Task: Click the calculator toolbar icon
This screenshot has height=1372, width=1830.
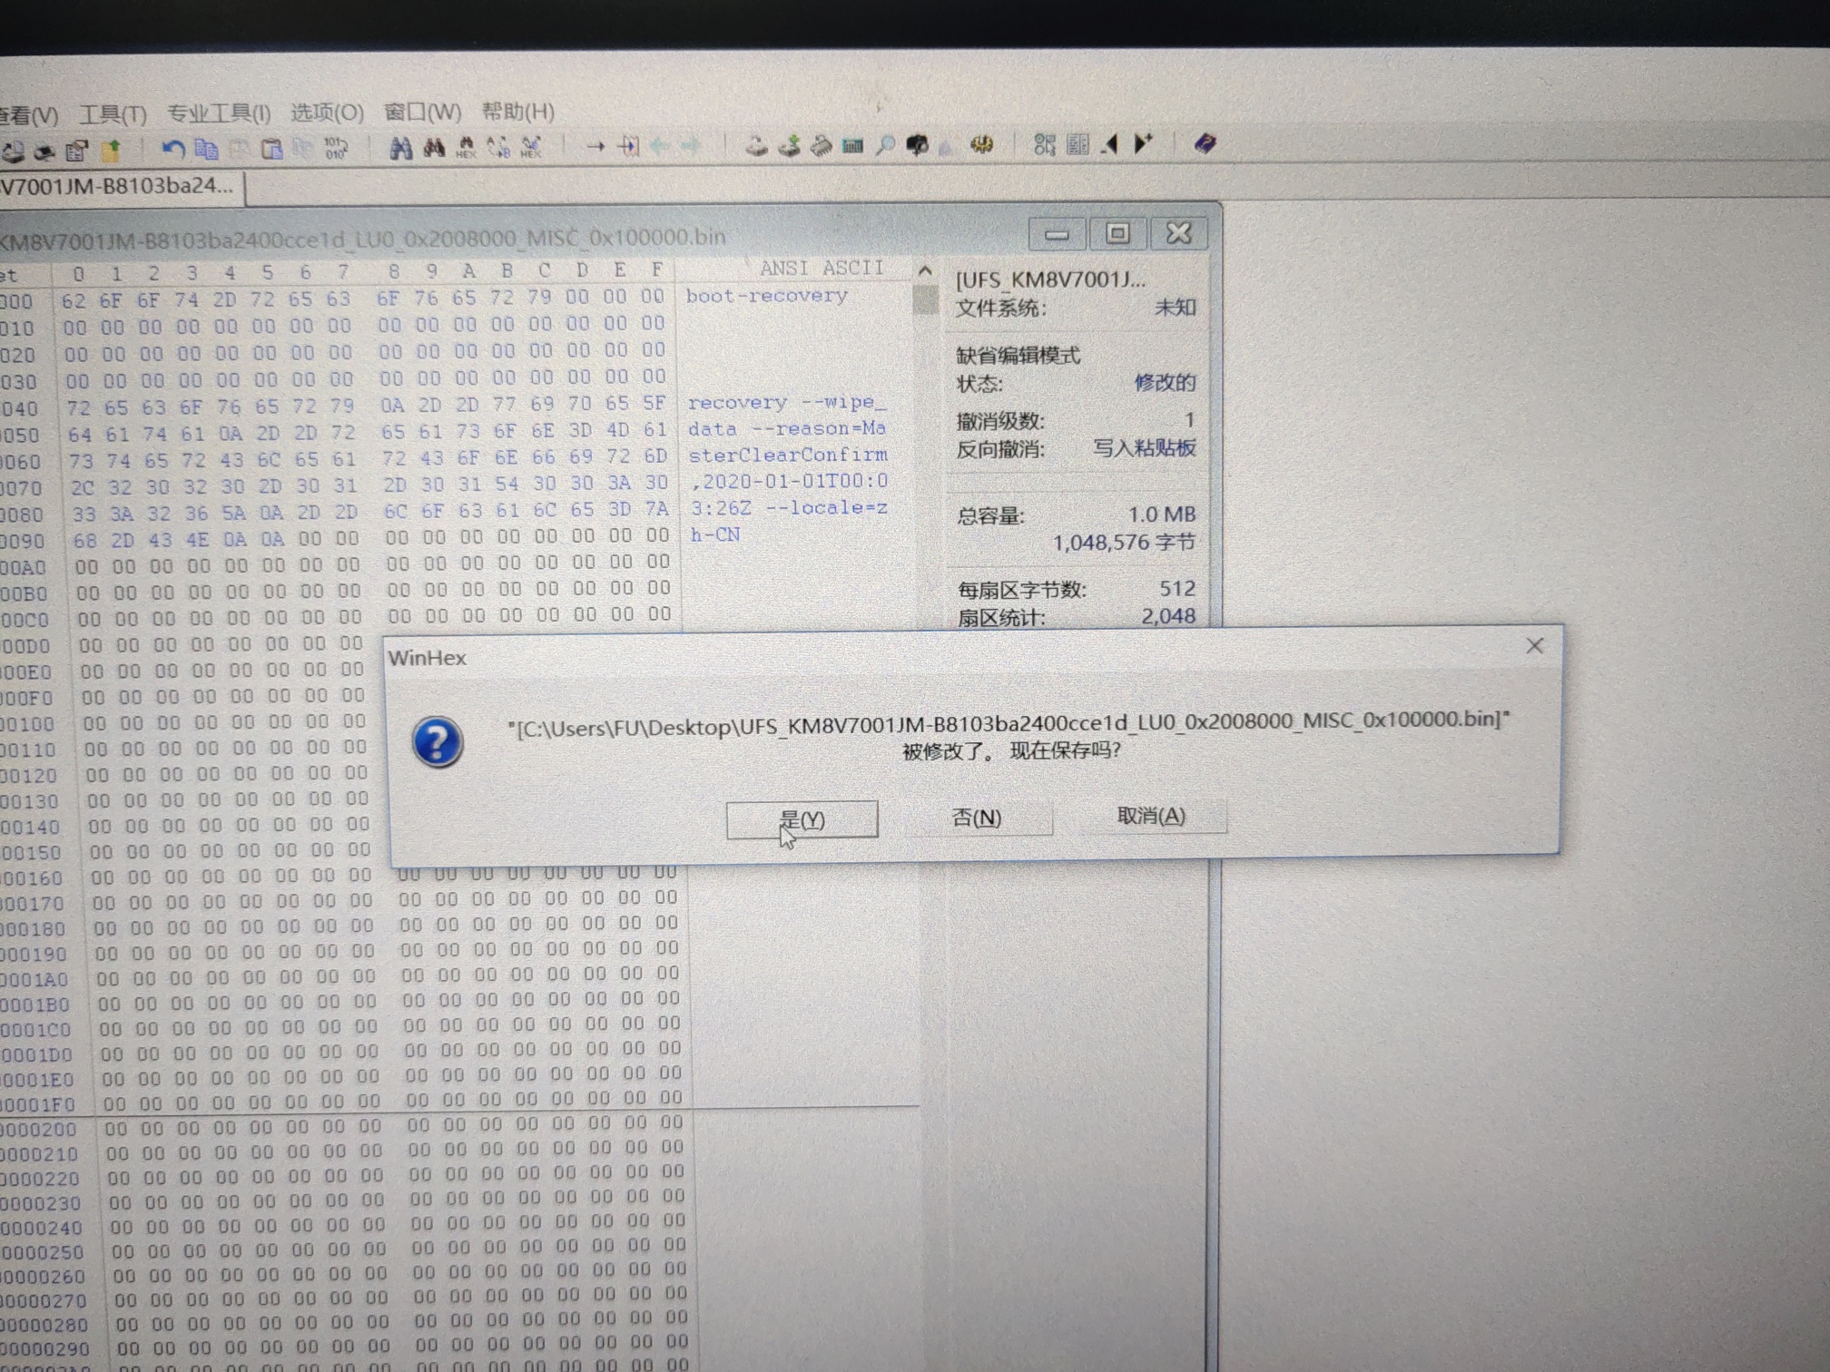Action: point(851,145)
